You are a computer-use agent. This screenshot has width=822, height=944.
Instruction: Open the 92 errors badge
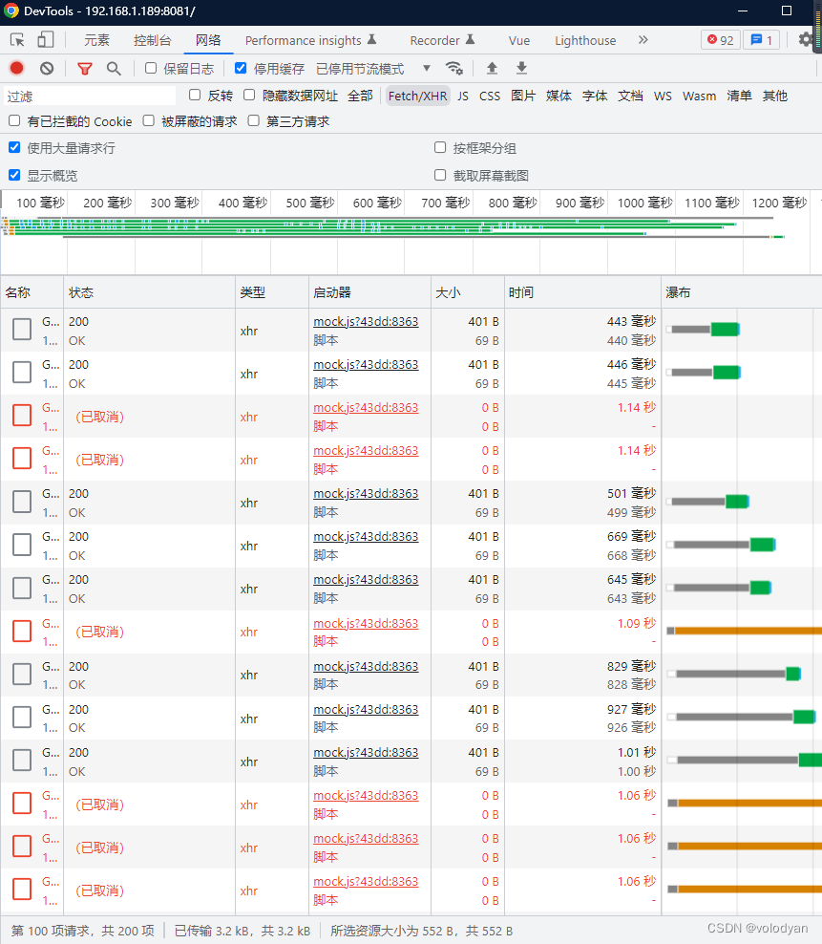720,40
